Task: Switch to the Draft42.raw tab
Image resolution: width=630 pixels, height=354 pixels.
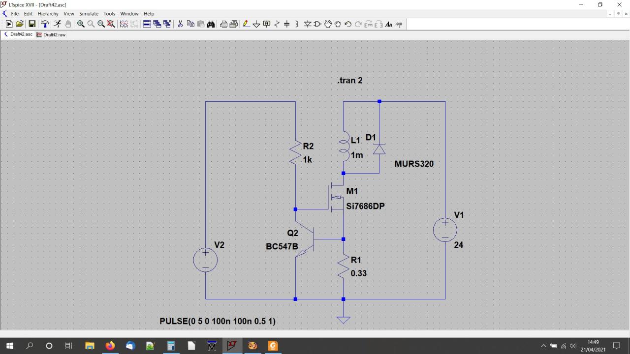Action: click(x=51, y=35)
